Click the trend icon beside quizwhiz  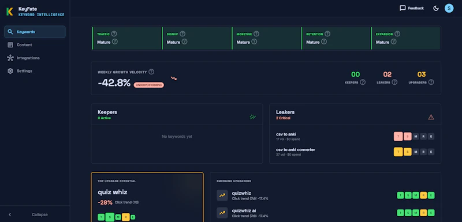(222, 195)
